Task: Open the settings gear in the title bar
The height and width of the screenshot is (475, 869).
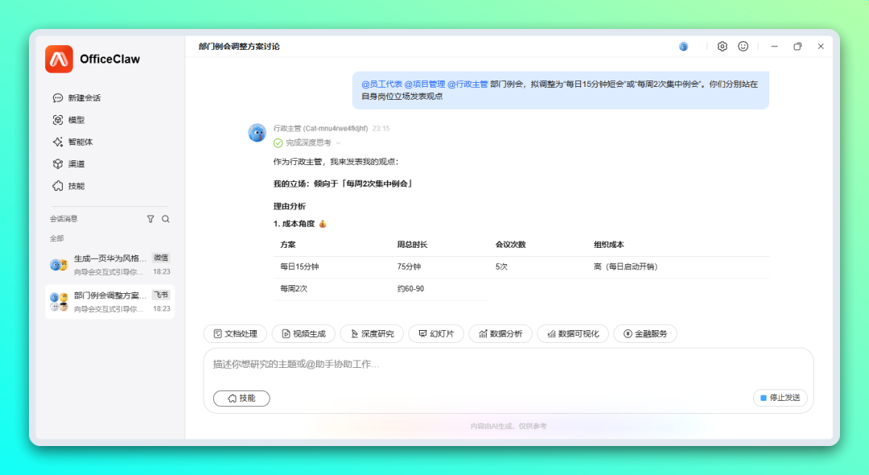Action: [722, 46]
